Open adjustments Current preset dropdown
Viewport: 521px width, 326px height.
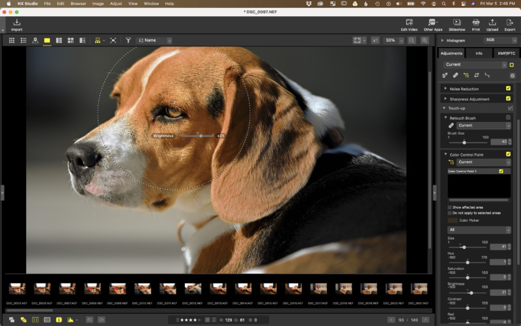[x=475, y=65]
